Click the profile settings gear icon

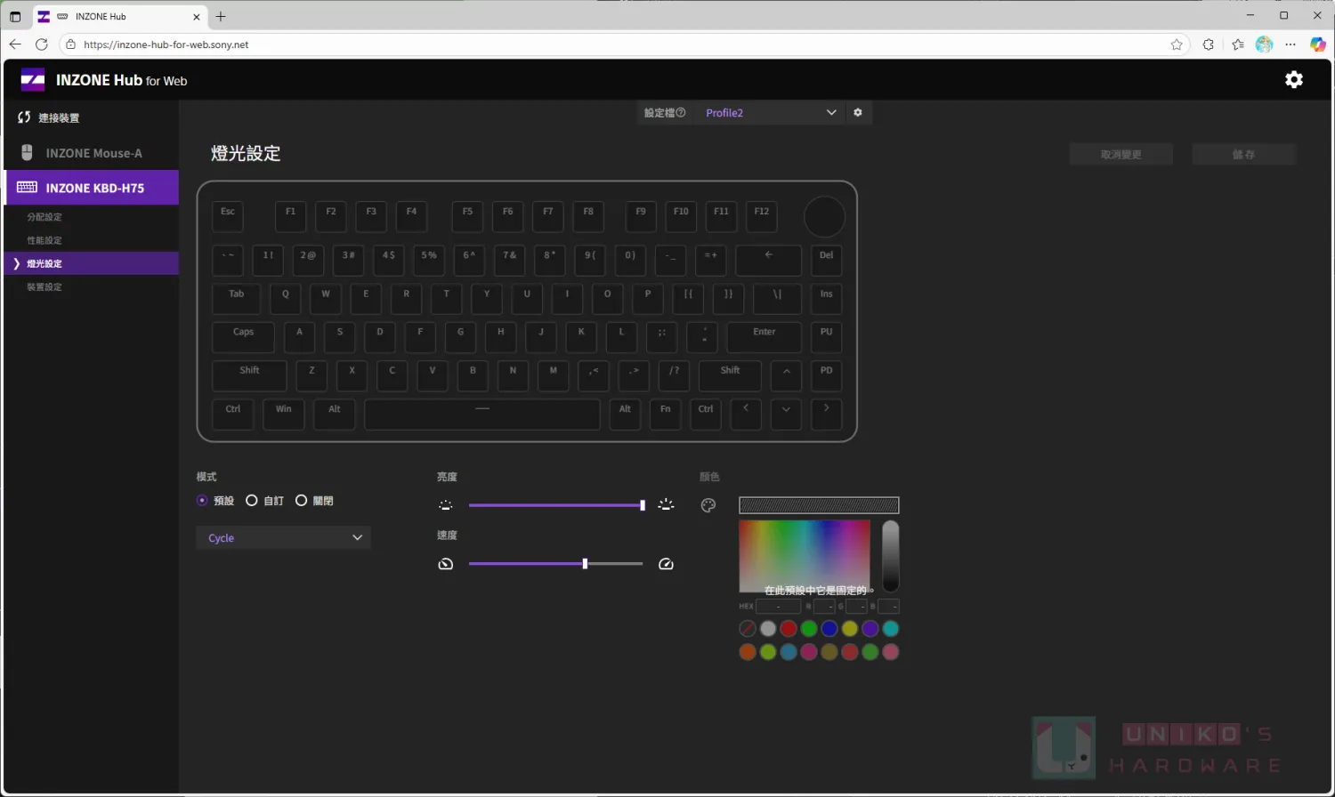[x=858, y=113]
